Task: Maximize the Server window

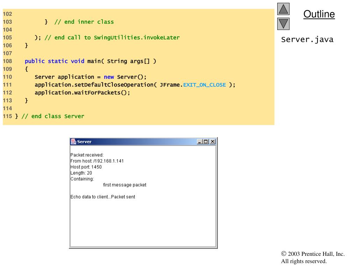Action: pos(206,142)
